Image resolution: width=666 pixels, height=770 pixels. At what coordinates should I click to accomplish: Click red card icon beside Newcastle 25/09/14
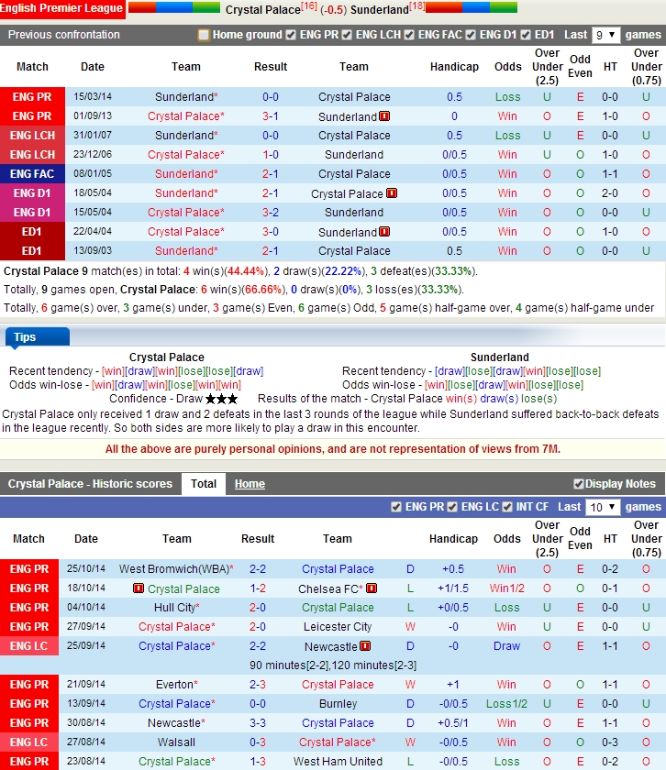click(x=365, y=646)
